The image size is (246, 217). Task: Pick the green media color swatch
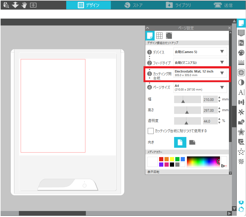click(177, 159)
